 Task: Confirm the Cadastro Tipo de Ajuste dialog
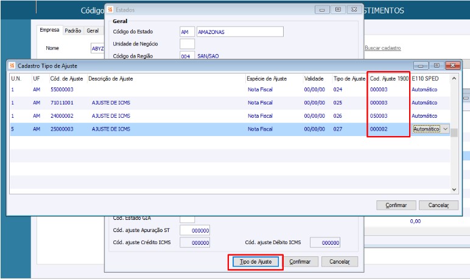tap(396, 205)
